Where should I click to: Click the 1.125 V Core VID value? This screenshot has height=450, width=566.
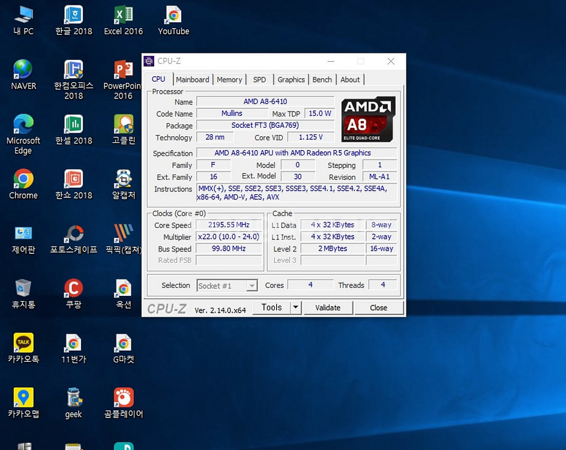coord(311,137)
